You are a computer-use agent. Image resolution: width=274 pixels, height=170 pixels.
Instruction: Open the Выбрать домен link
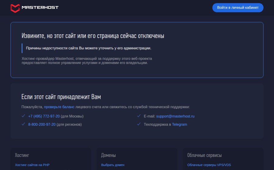click(113, 165)
